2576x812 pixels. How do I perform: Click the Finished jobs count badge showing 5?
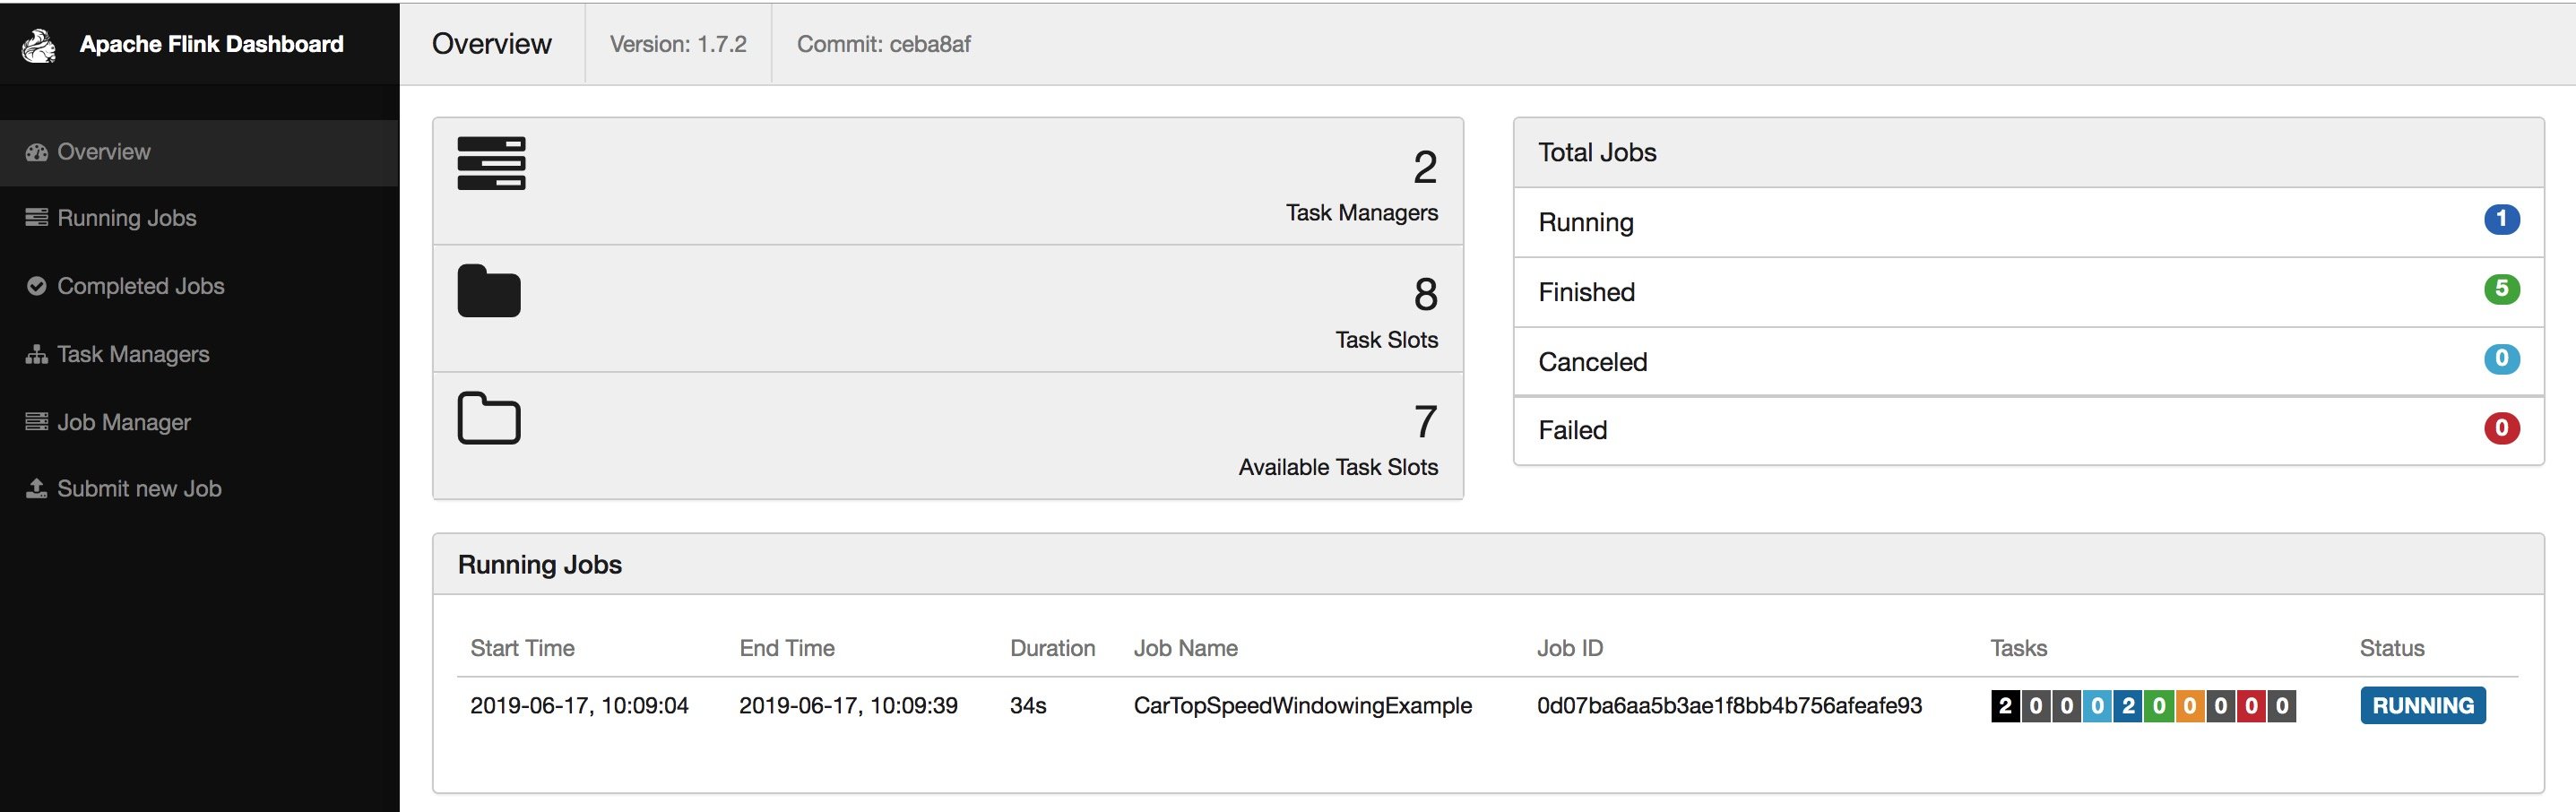2503,290
